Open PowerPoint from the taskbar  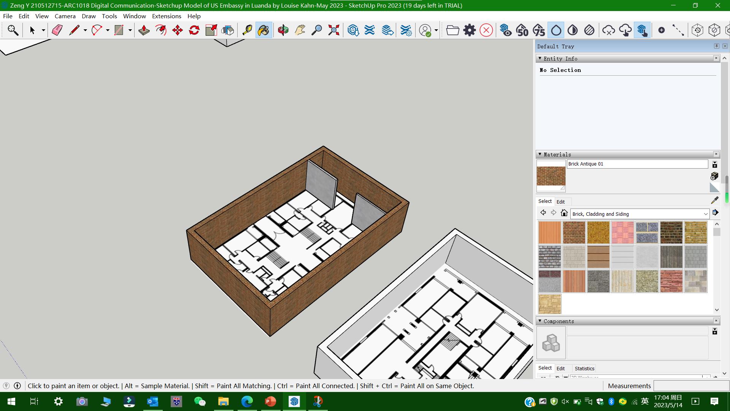coord(270,401)
